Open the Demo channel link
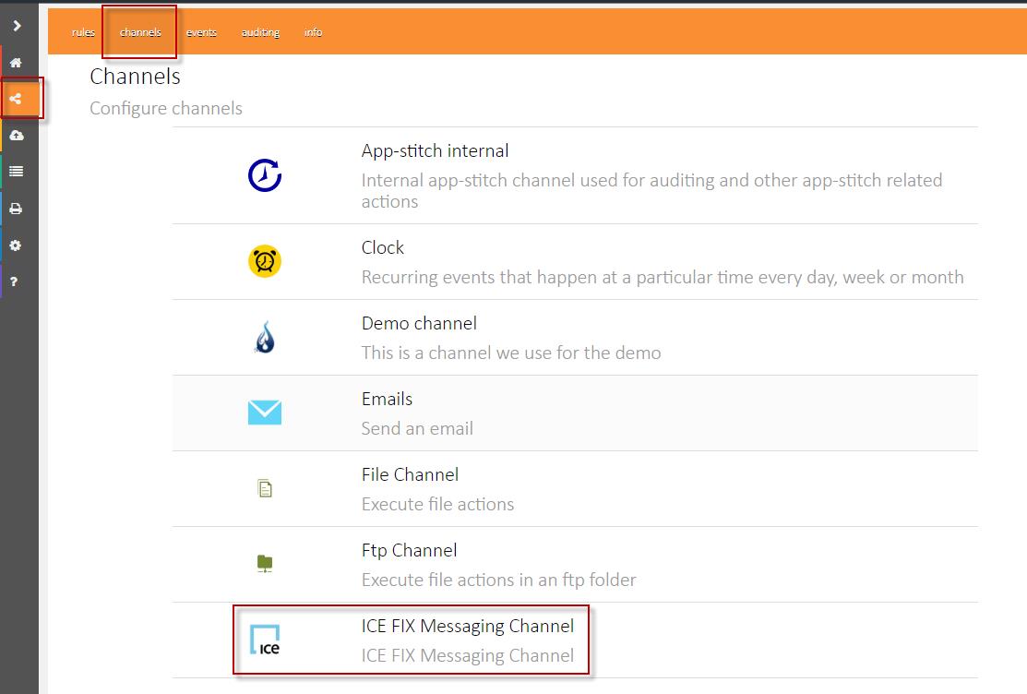 pyautogui.click(x=419, y=324)
